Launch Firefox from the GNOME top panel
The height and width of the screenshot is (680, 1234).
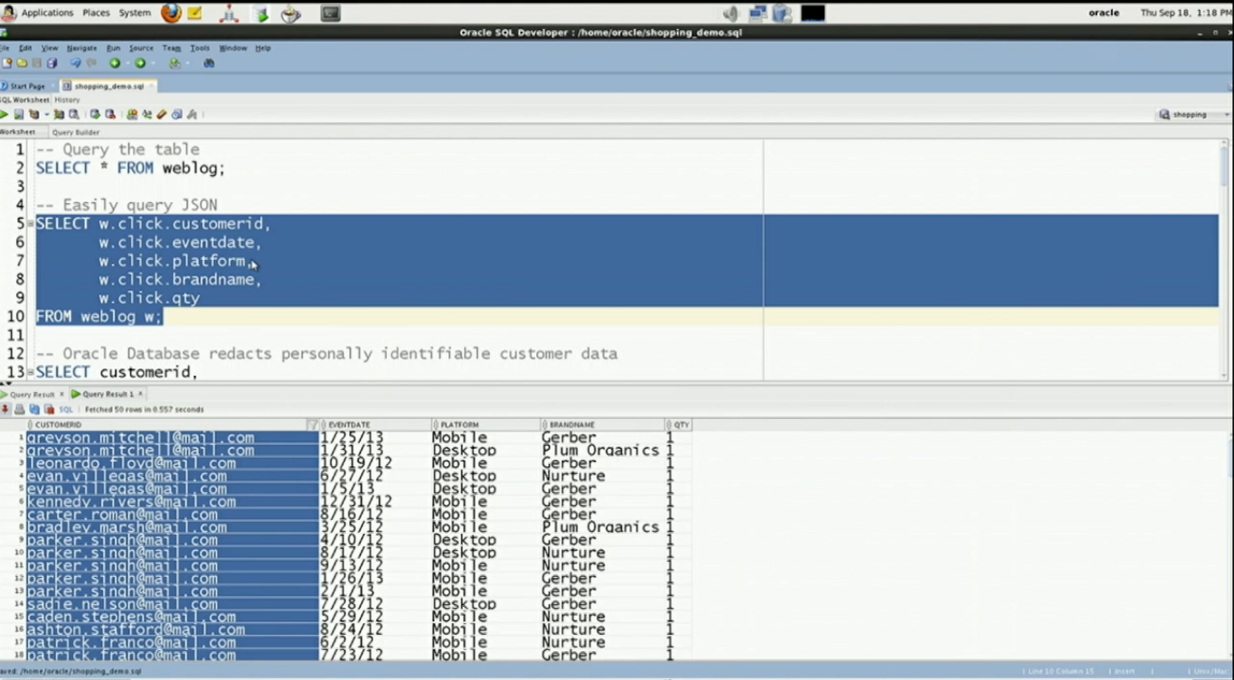click(x=171, y=13)
